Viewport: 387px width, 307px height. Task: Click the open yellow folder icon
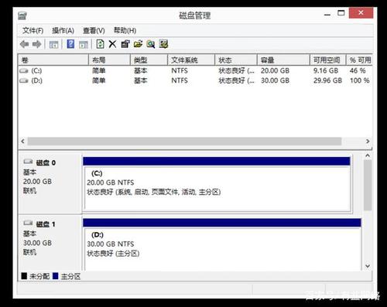coord(138,44)
